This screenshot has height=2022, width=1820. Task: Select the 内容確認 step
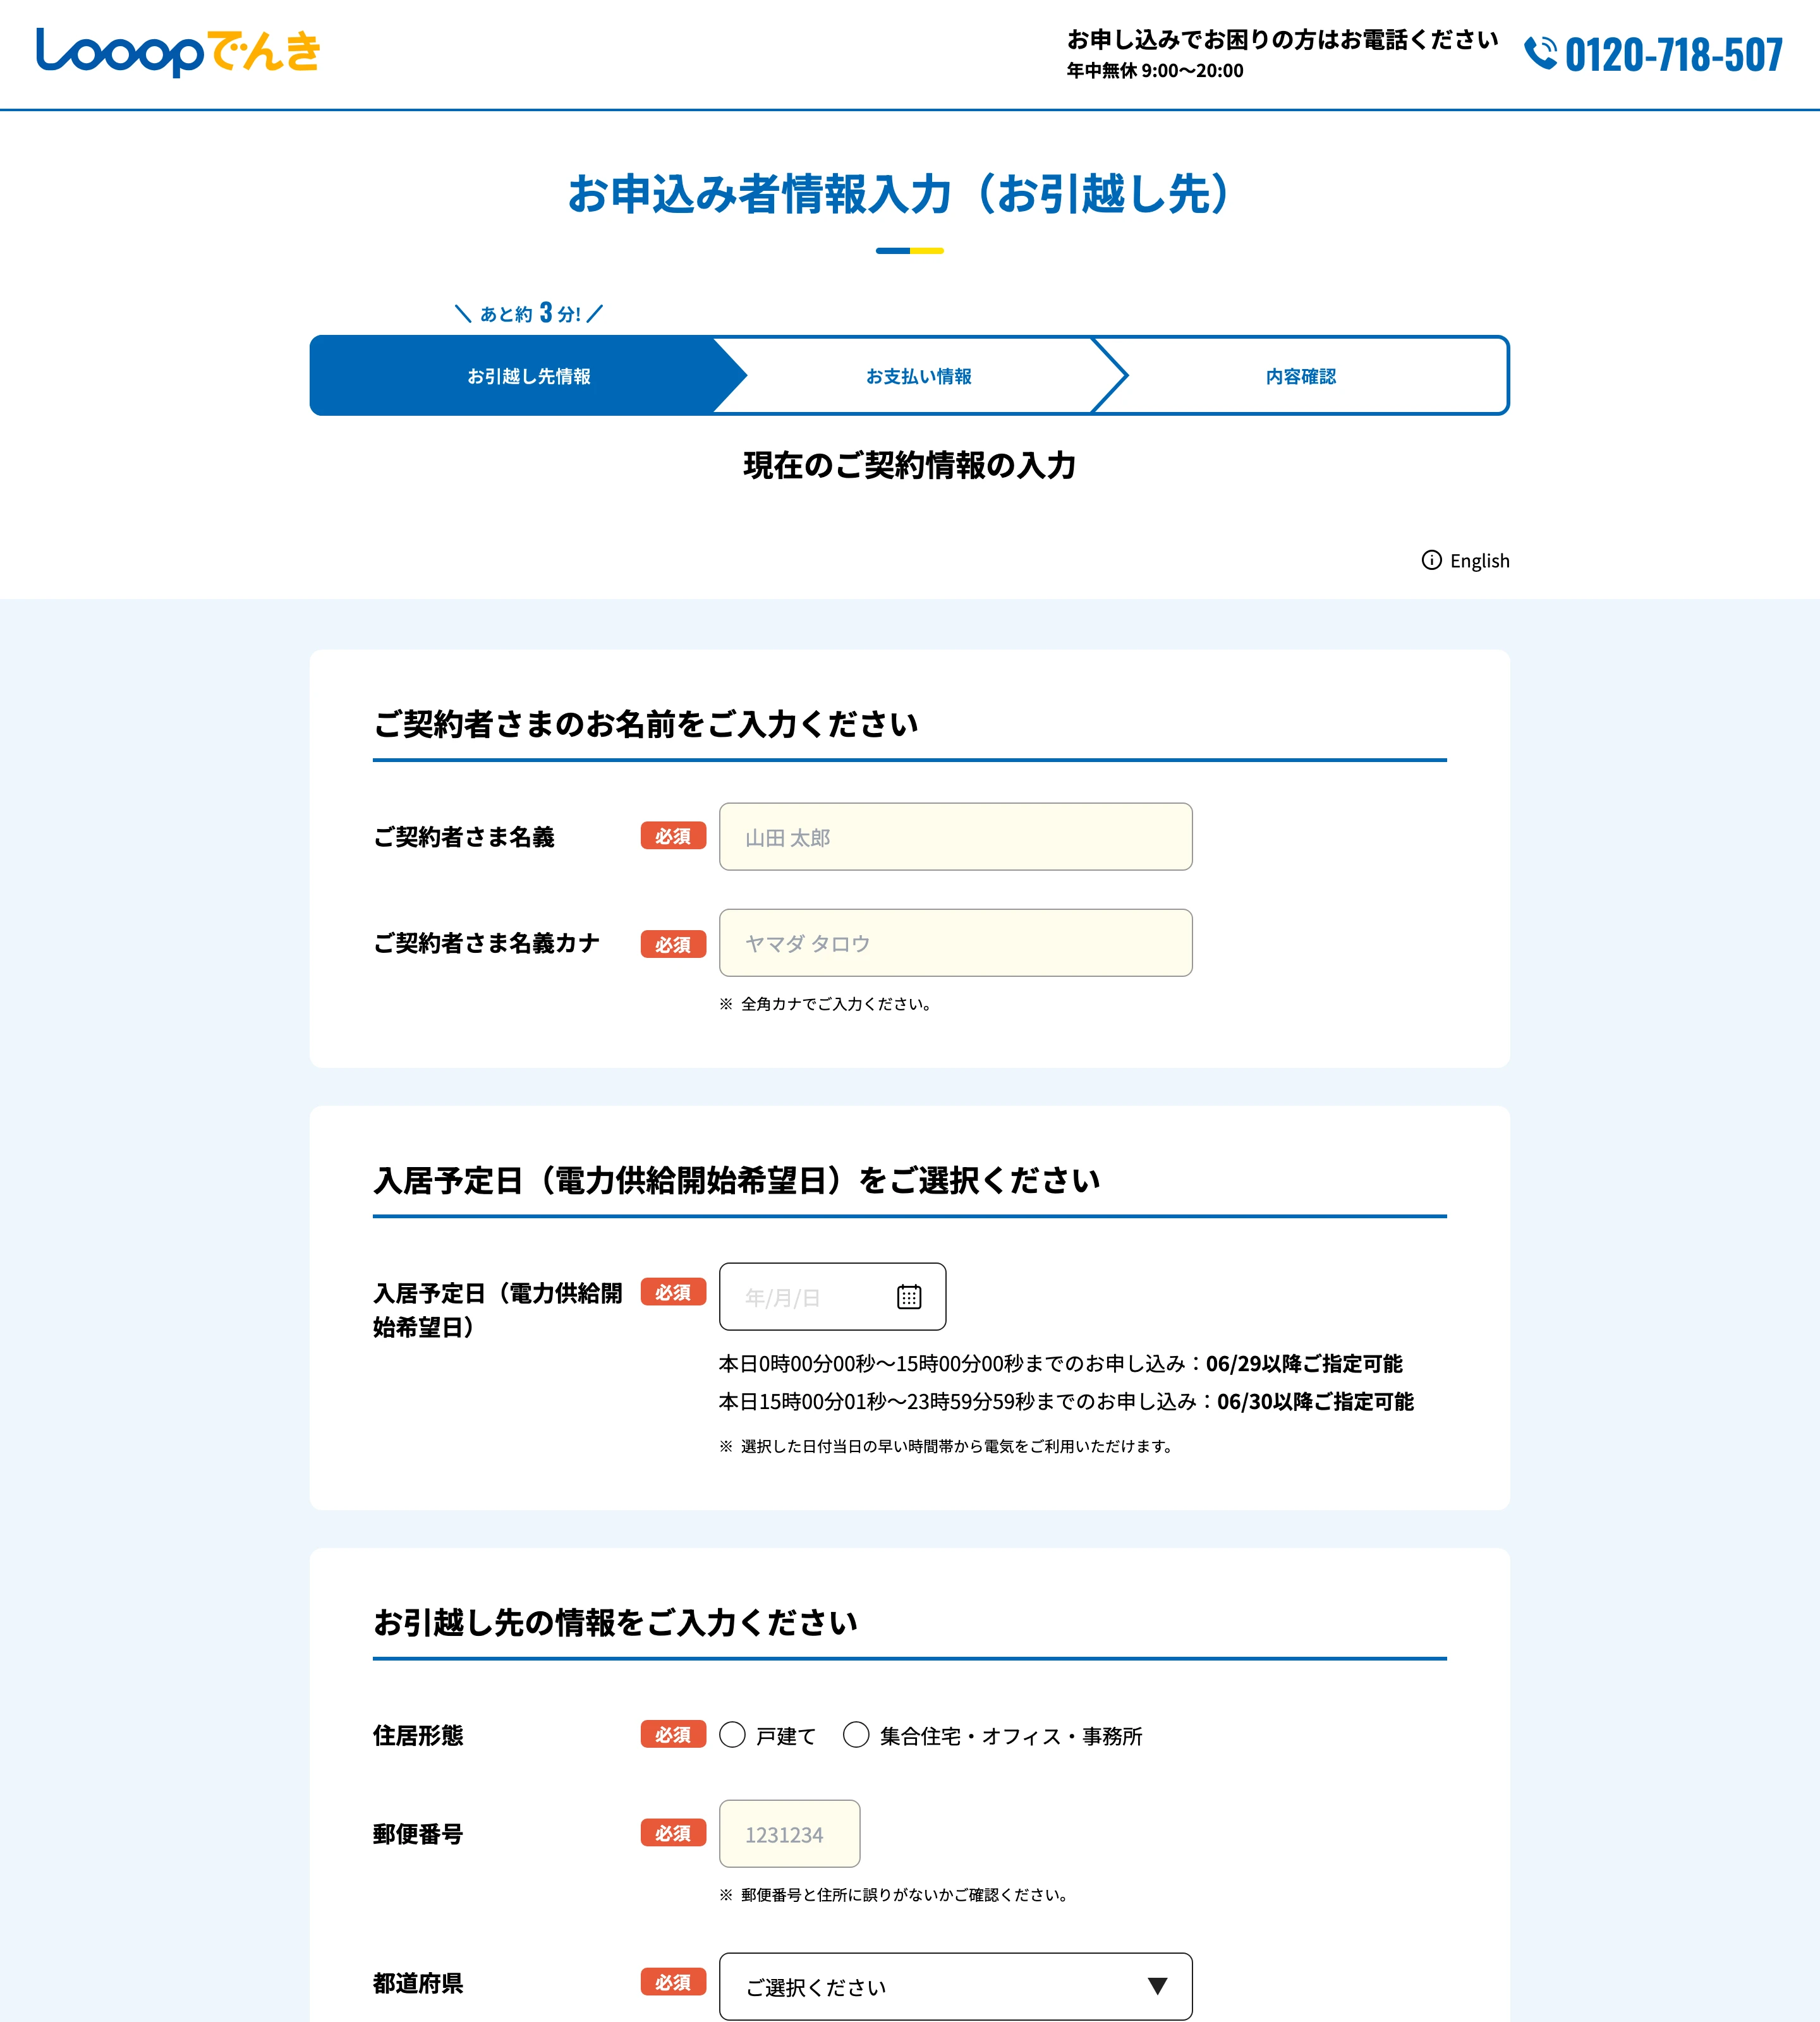click(1300, 376)
